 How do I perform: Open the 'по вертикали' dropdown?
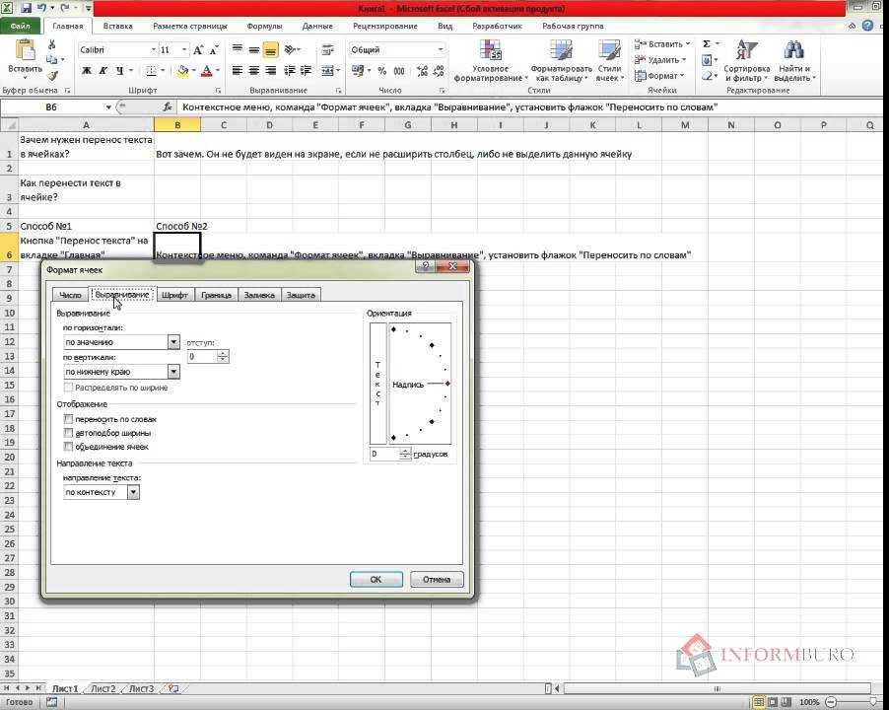tap(173, 372)
